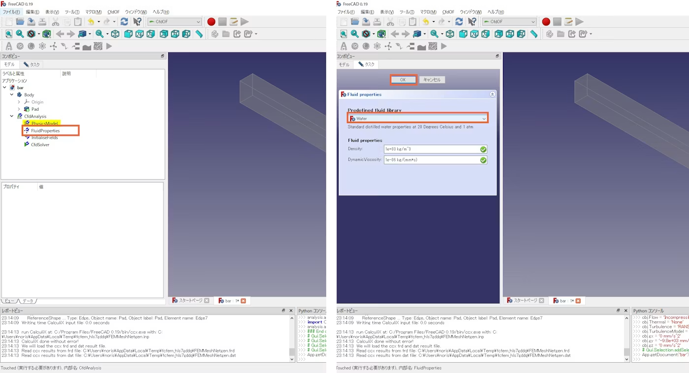Click the macro stop square in right window
689x373 pixels.
(557, 22)
